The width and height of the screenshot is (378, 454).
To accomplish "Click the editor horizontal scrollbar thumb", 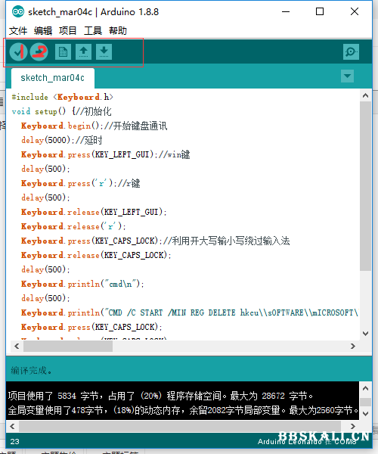I will tap(68, 347).
